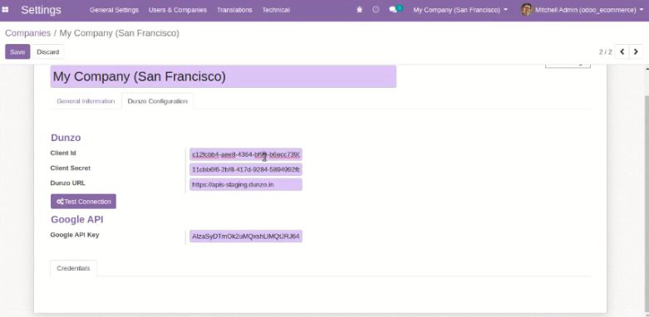Screen dimensions: 649x317
Task: Expand My Company (San Francisco) company switcher
Action: coord(460,10)
